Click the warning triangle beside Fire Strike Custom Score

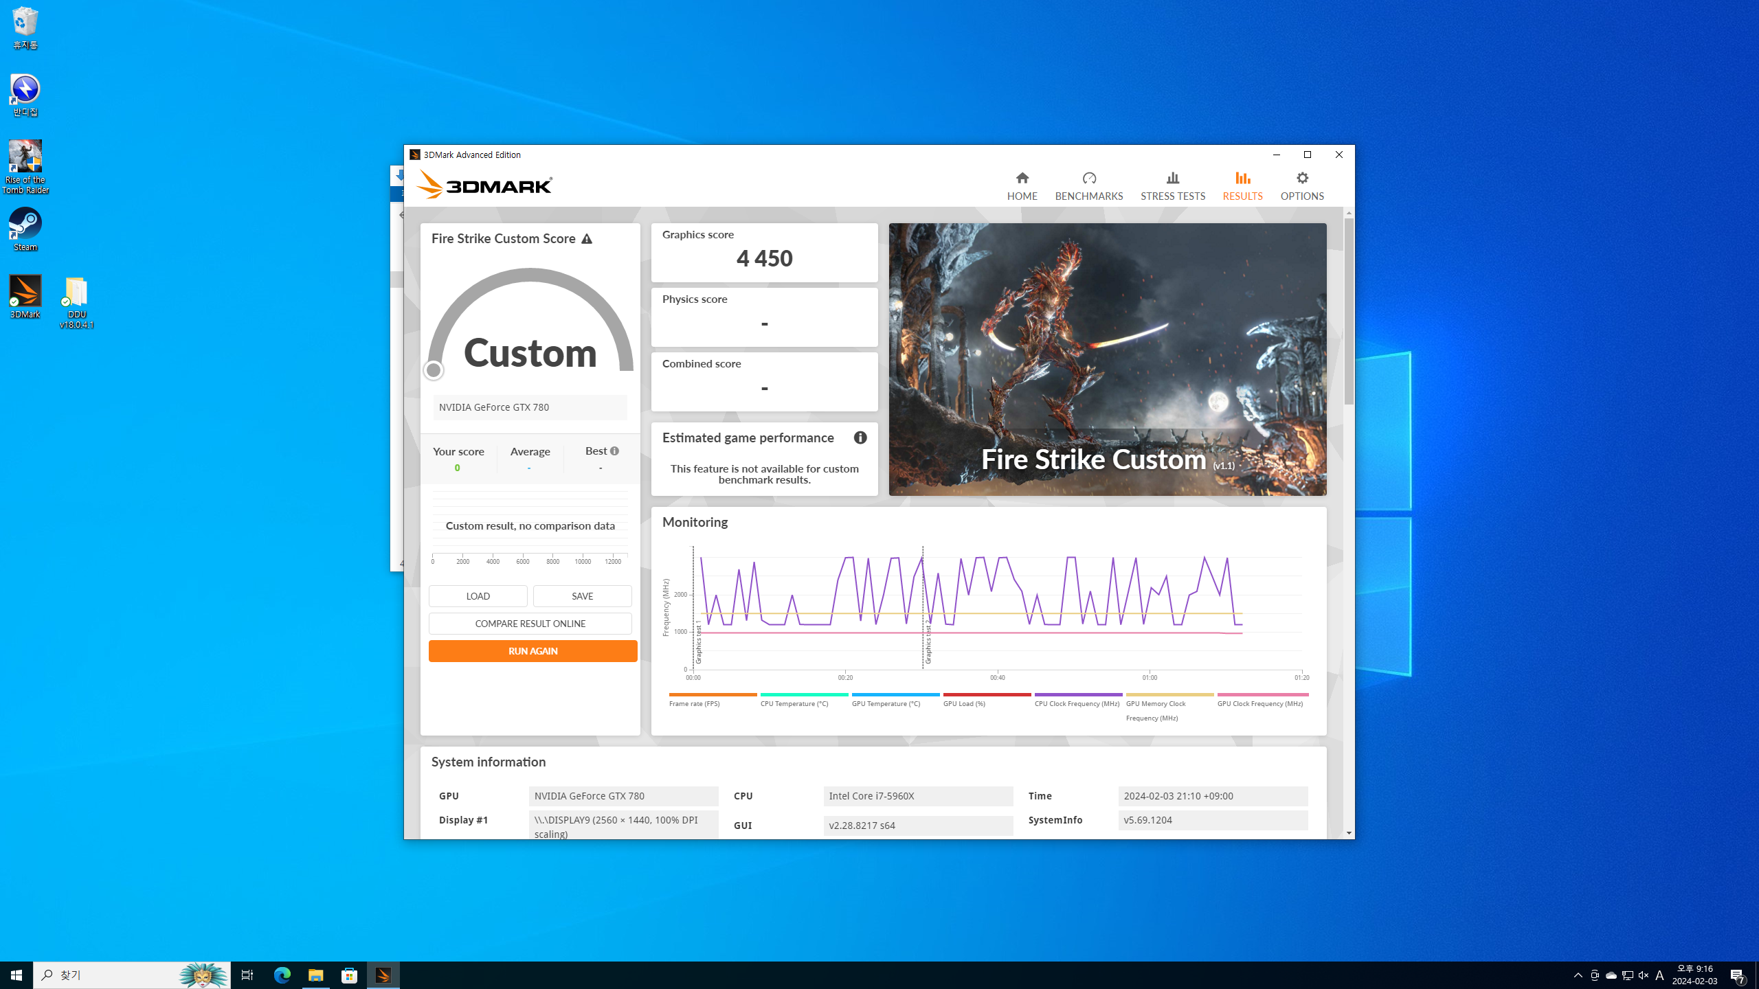point(586,239)
